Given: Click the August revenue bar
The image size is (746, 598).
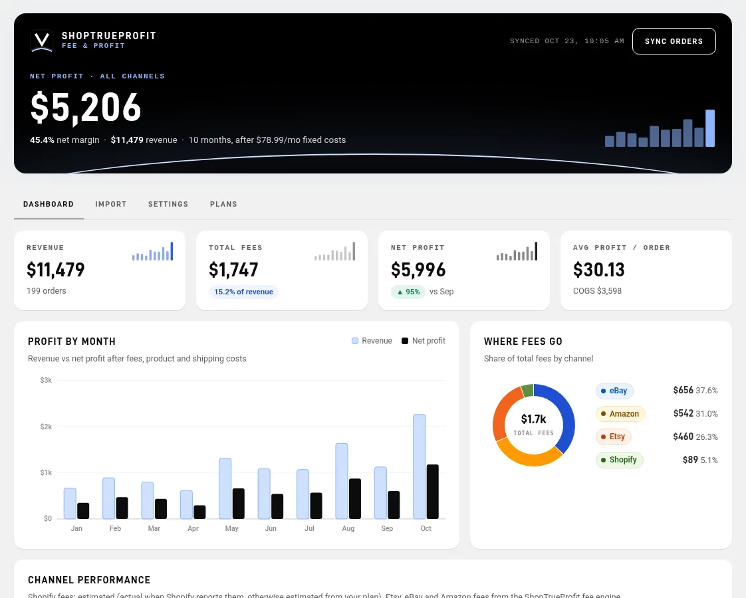Looking at the screenshot, I should (x=342, y=481).
